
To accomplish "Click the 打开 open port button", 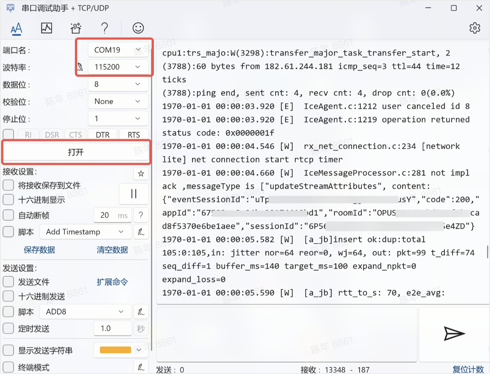I will pyautogui.click(x=76, y=152).
